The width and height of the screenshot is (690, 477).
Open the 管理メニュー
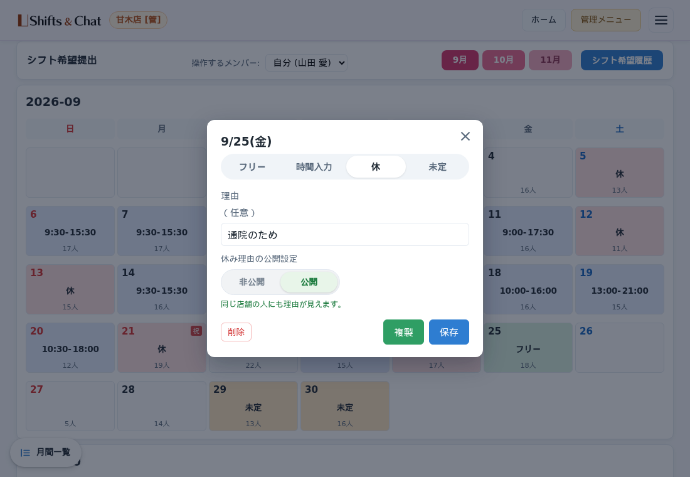point(605,20)
